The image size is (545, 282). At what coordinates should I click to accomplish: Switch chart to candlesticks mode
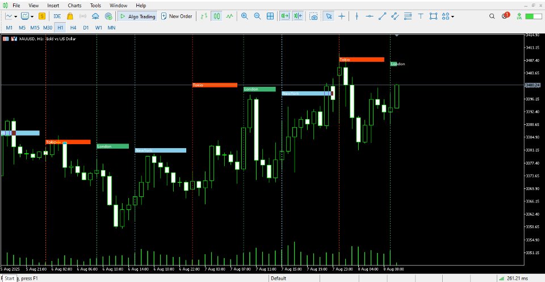click(x=217, y=16)
